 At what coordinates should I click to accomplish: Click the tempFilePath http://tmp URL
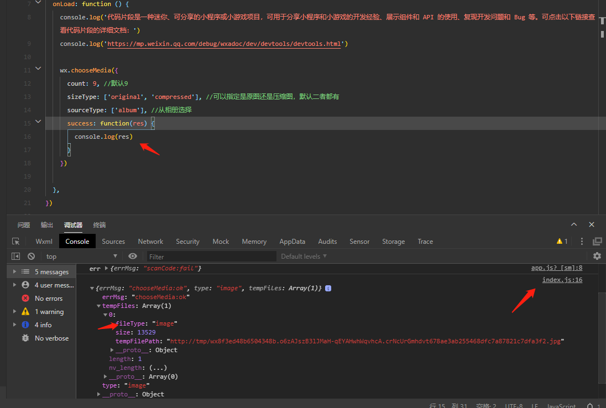point(365,341)
